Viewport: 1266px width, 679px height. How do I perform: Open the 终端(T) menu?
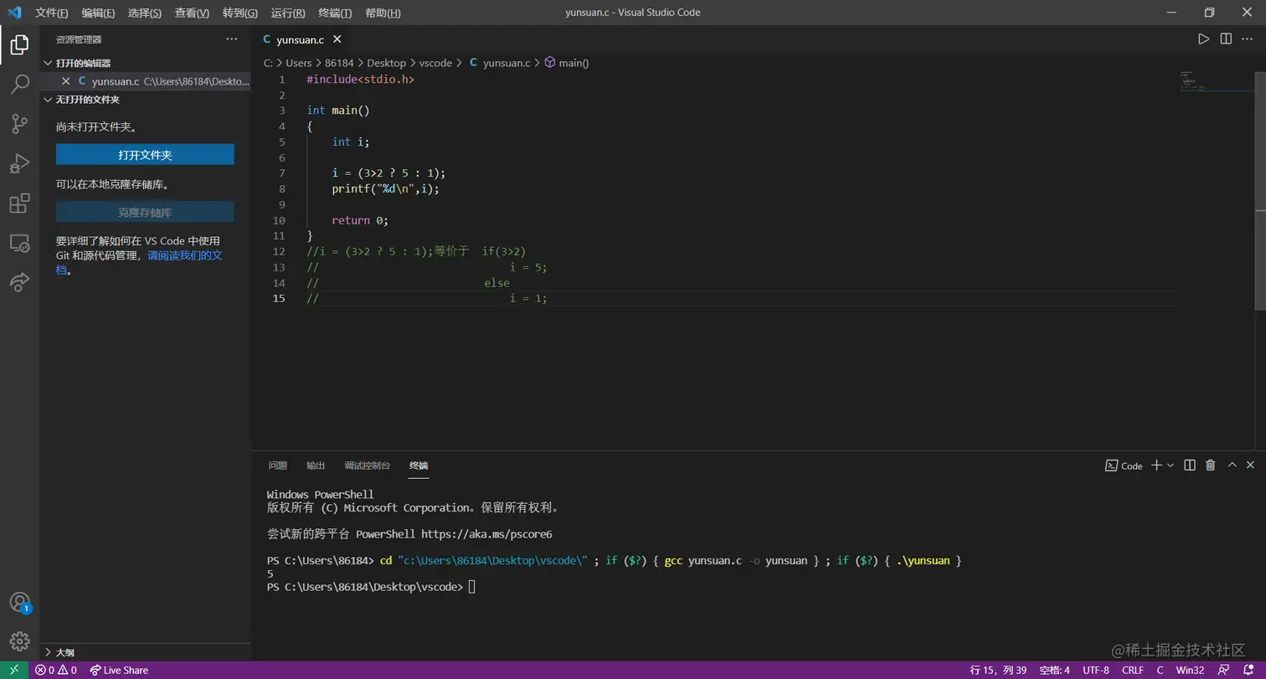tap(335, 13)
